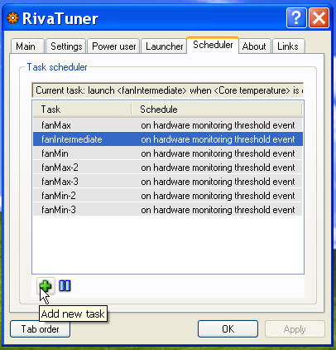
Task: Click the Current task description field
Action: click(168, 90)
